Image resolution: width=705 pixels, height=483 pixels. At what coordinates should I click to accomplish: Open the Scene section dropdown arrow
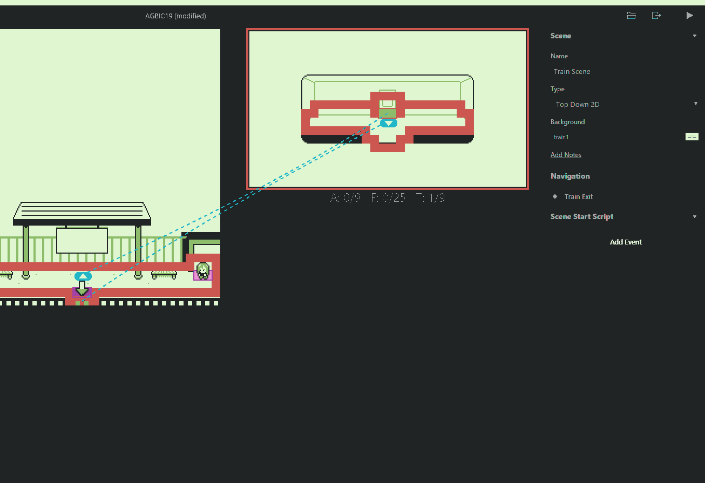pyautogui.click(x=695, y=36)
